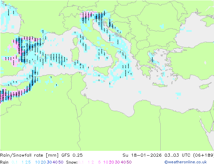
Task: Select the Snow legend value 20
Action: coord(111,162)
